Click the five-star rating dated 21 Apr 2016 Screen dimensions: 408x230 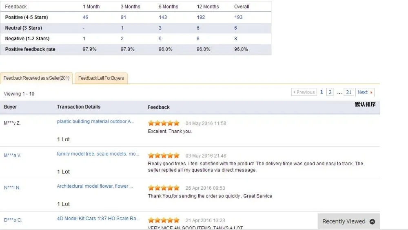point(164,220)
